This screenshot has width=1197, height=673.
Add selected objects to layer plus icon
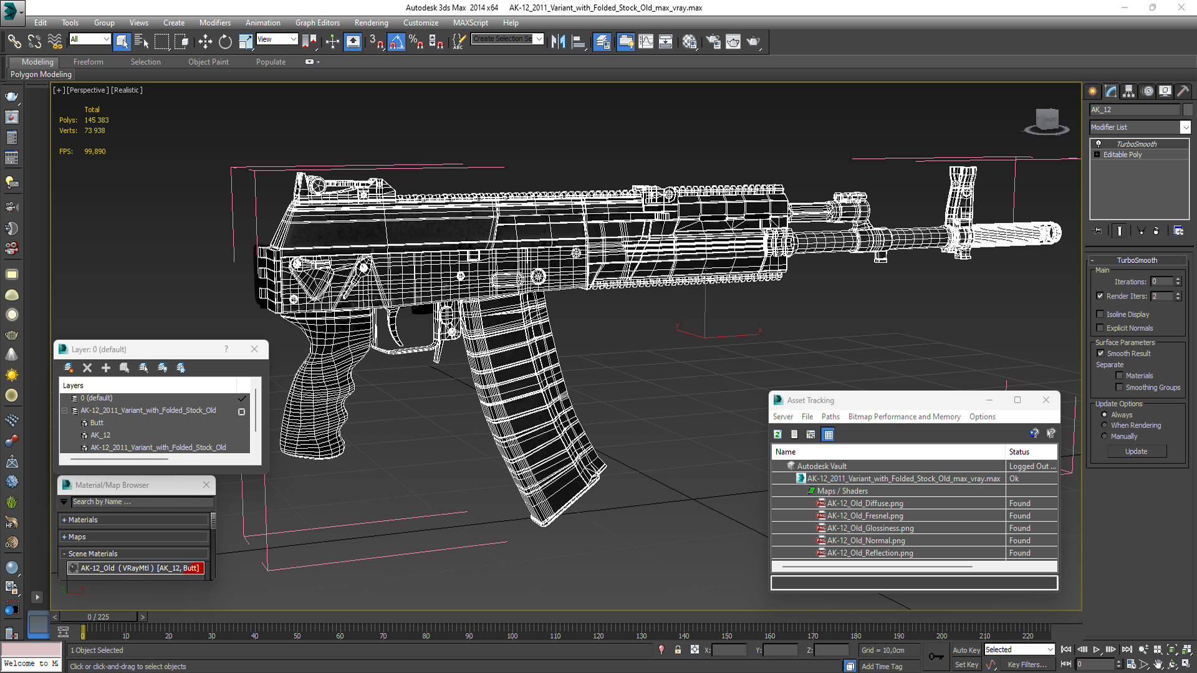pyautogui.click(x=106, y=368)
